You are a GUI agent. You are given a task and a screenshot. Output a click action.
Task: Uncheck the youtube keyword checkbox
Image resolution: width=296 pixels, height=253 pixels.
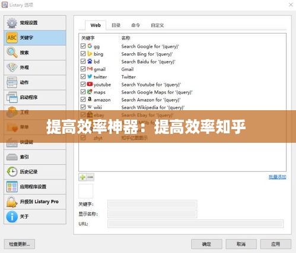(x=83, y=84)
